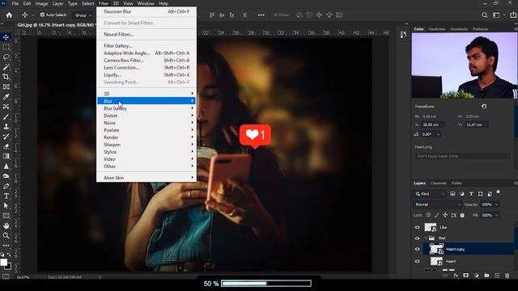Select the Pen tool
This screenshot has height=291, width=518.
click(x=6, y=186)
